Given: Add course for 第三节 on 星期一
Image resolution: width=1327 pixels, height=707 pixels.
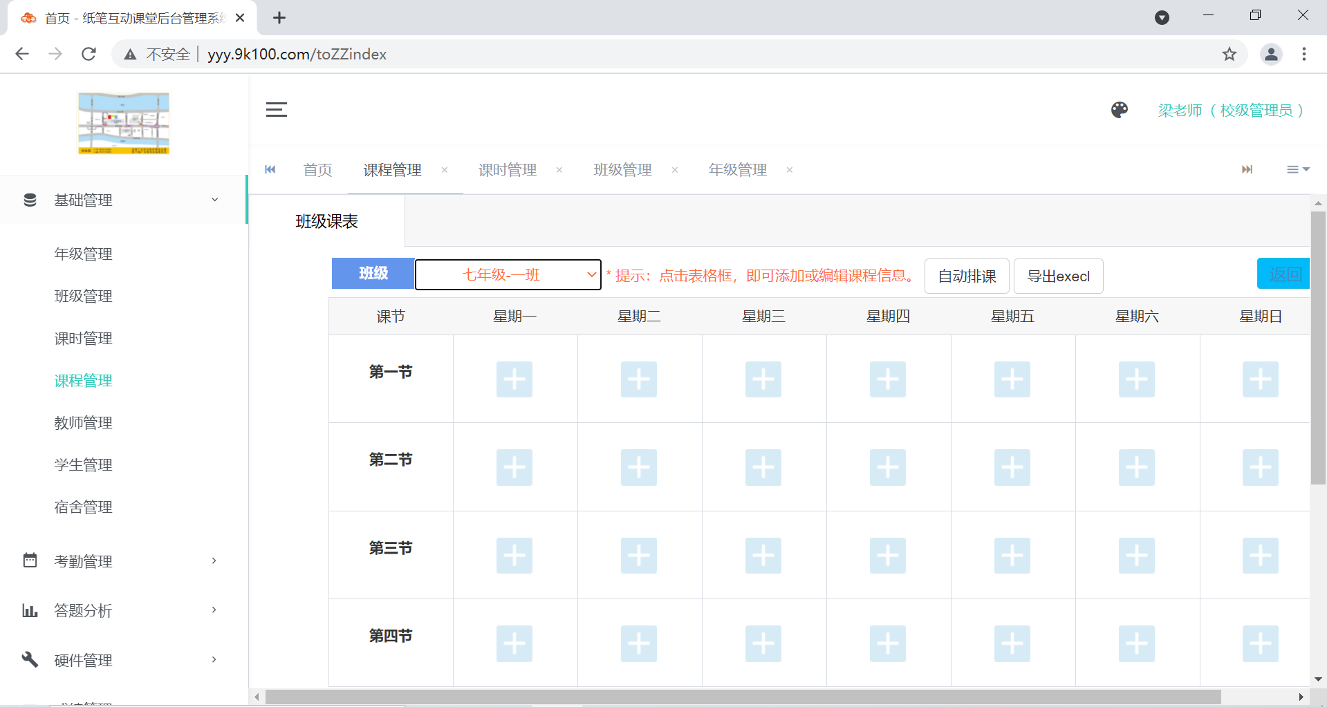Looking at the screenshot, I should [x=514, y=555].
